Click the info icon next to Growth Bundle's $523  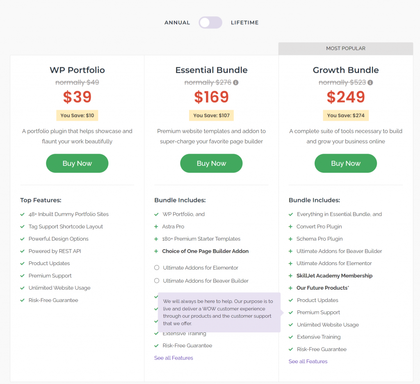pos(370,82)
